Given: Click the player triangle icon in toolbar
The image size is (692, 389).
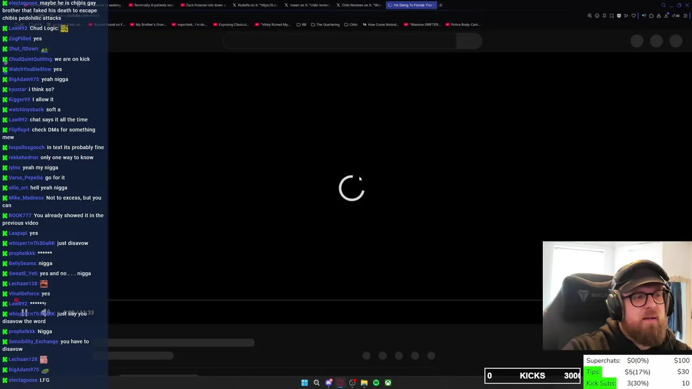Looking at the screenshot, I should [626, 16].
